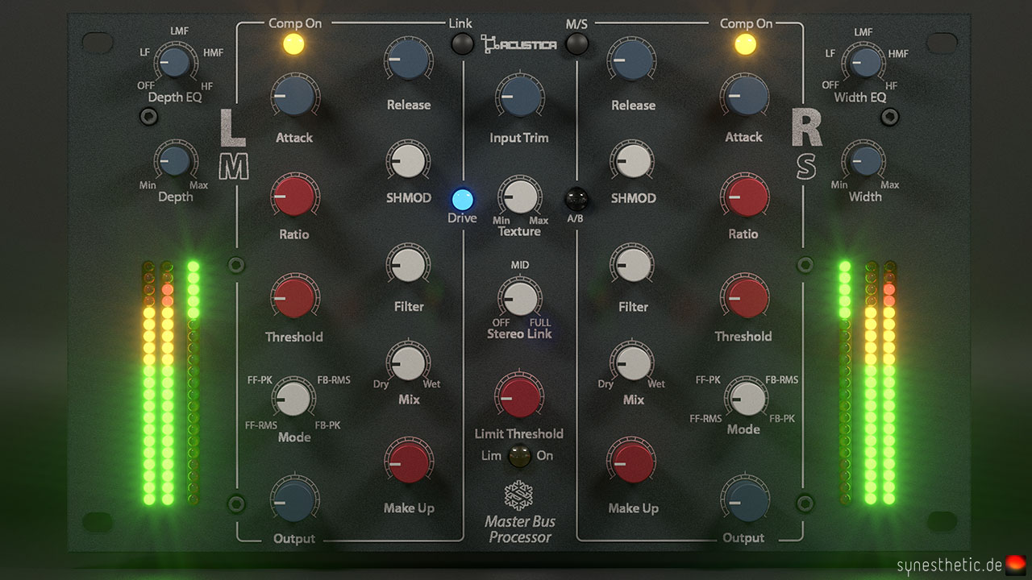Viewport: 1032px width, 580px height.
Task: Click the Depth EQ selector knob
Action: [x=173, y=63]
